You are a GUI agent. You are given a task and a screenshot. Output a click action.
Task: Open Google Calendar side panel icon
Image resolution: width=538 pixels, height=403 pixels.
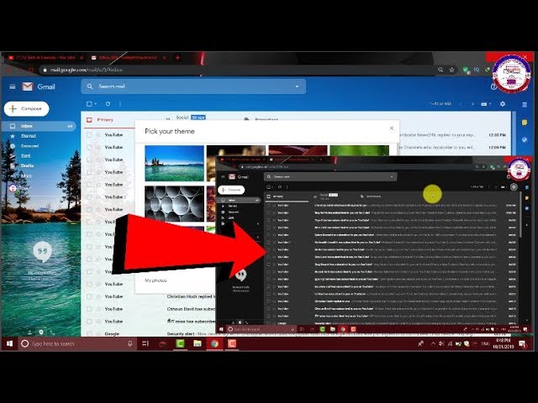point(525,104)
